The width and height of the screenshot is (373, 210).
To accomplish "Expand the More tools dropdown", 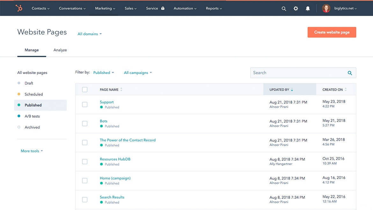I will [x=32, y=151].
